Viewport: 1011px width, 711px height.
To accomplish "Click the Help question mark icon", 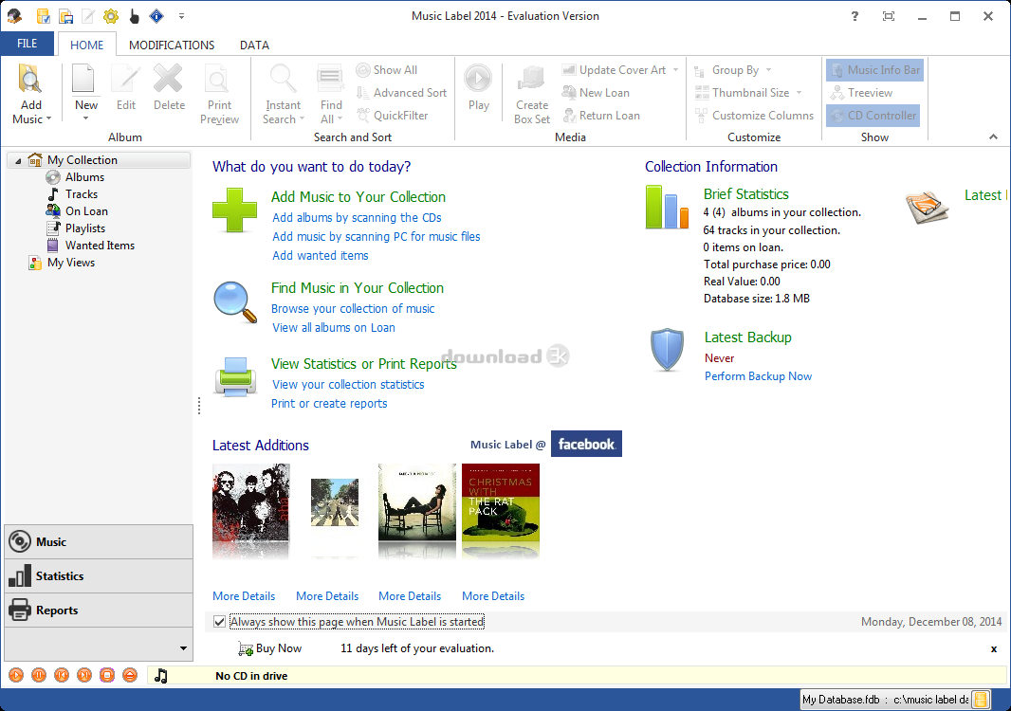I will (x=855, y=16).
